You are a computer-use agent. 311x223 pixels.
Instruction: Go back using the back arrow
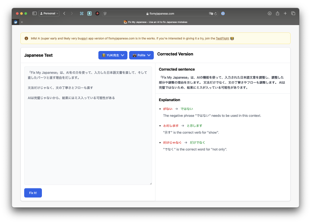point(64,13)
